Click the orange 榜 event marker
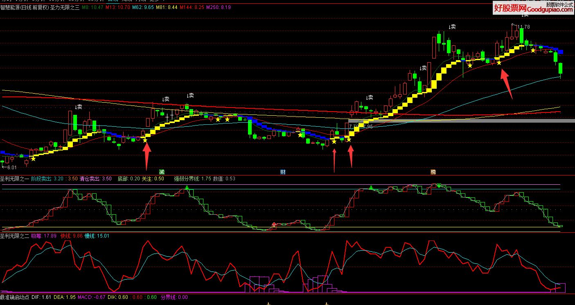 433,172
